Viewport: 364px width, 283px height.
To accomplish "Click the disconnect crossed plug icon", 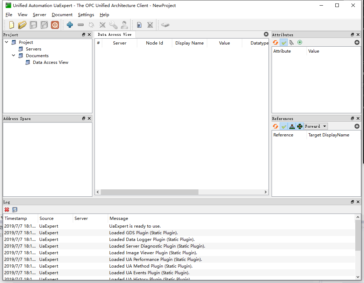I will [102, 25].
